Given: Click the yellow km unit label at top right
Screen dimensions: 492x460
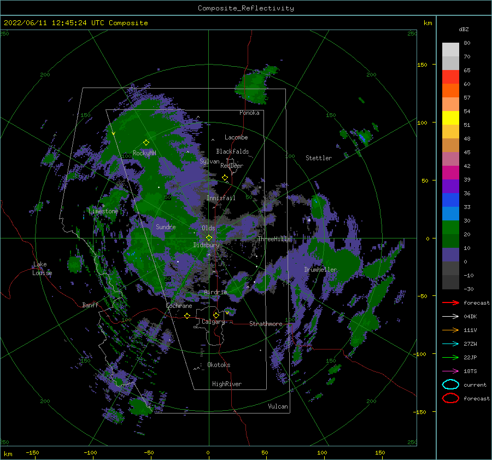Looking at the screenshot, I should point(427,23).
